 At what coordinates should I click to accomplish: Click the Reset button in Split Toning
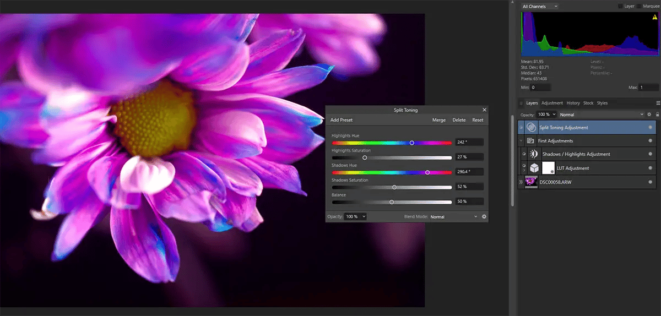click(x=478, y=120)
